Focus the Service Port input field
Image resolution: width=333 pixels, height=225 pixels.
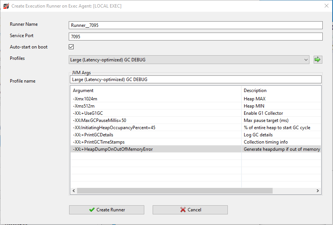tap(196, 37)
